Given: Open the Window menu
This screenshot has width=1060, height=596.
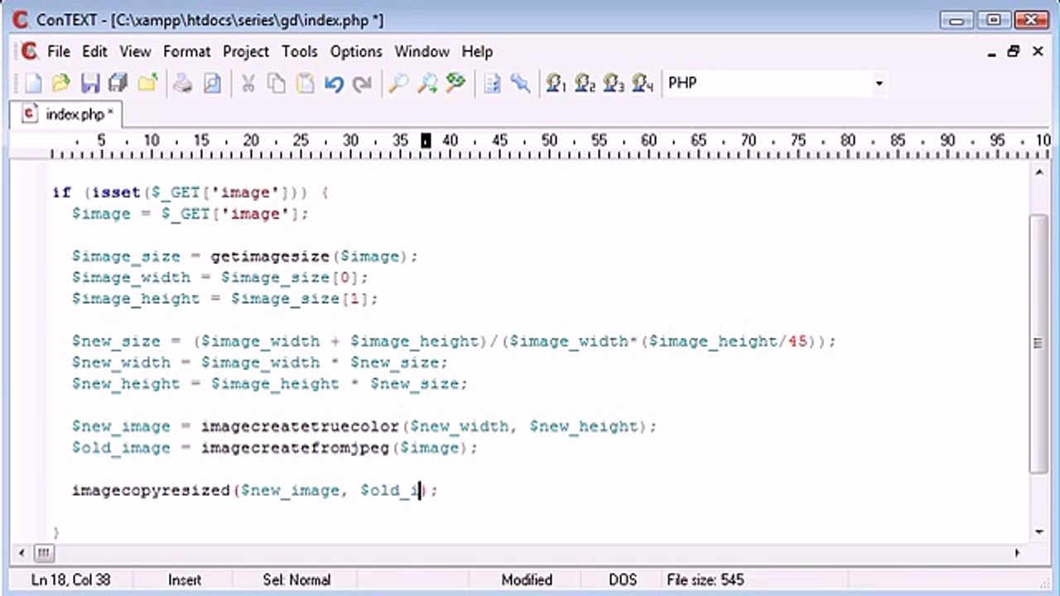Looking at the screenshot, I should pyautogui.click(x=422, y=51).
